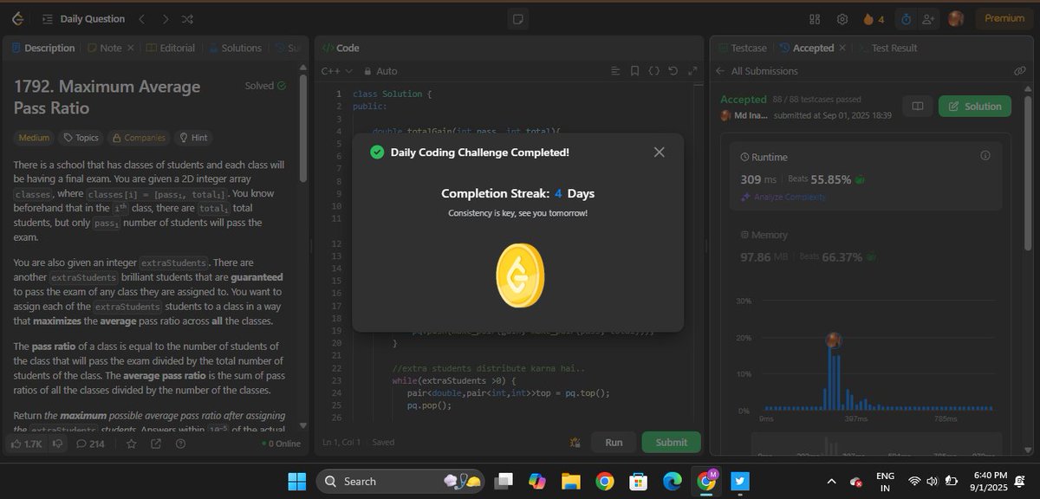
Task: Open Microsoft Store from taskbar
Action: 639,481
